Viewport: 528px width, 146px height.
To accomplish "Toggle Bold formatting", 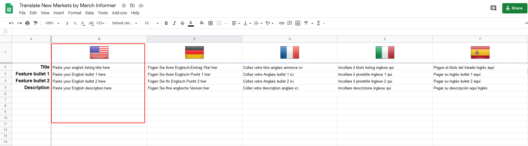I will 166,23.
